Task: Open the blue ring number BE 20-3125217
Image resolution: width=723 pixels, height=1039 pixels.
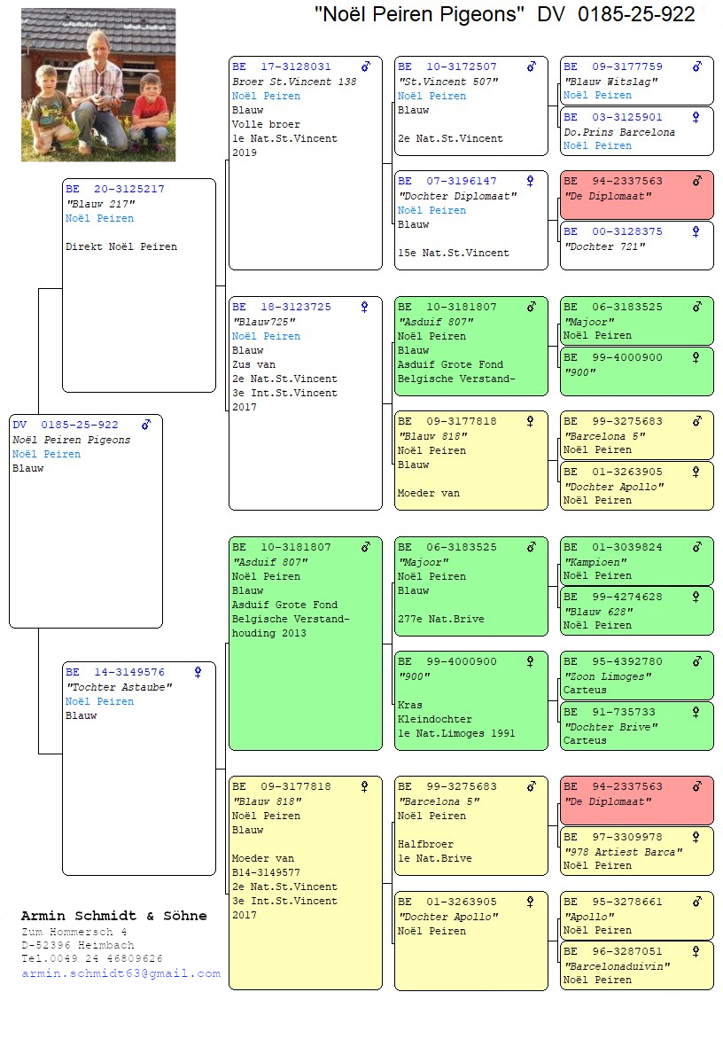Action: (114, 189)
